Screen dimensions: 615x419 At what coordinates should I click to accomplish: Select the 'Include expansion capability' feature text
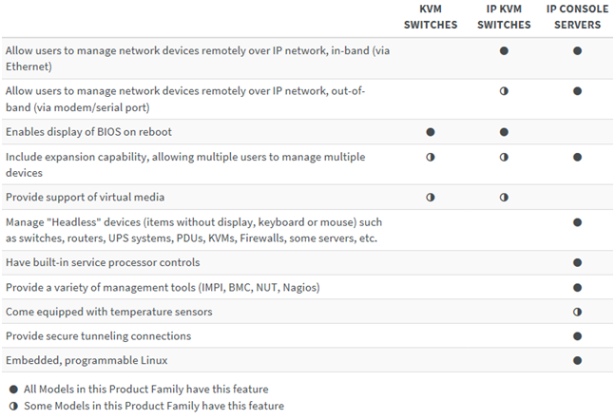pyautogui.click(x=185, y=164)
